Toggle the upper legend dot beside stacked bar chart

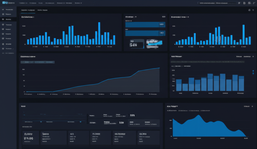coord(253,71)
